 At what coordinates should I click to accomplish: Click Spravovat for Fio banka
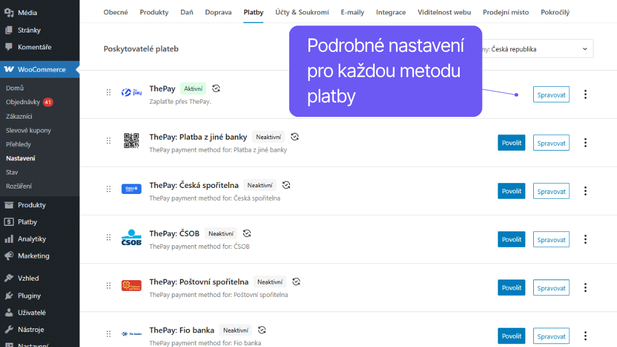click(551, 336)
